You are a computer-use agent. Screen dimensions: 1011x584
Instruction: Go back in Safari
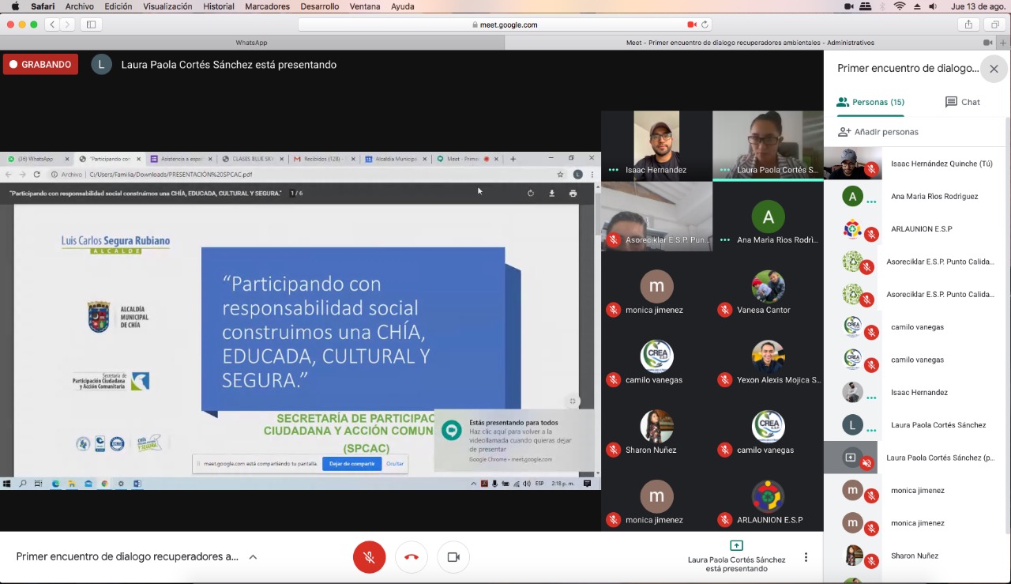pos(53,24)
